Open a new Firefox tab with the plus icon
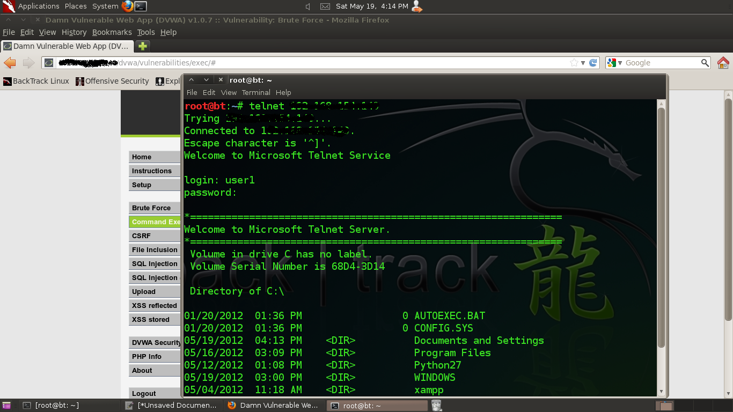The image size is (733, 412). pyautogui.click(x=143, y=46)
